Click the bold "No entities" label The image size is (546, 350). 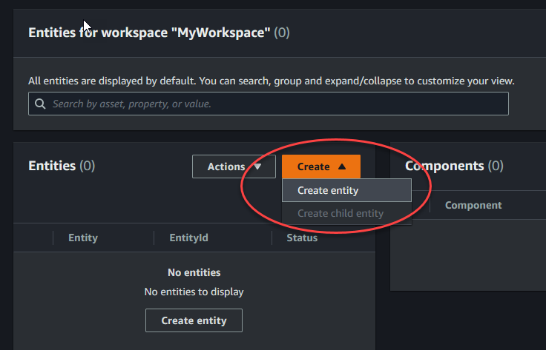pyautogui.click(x=194, y=272)
